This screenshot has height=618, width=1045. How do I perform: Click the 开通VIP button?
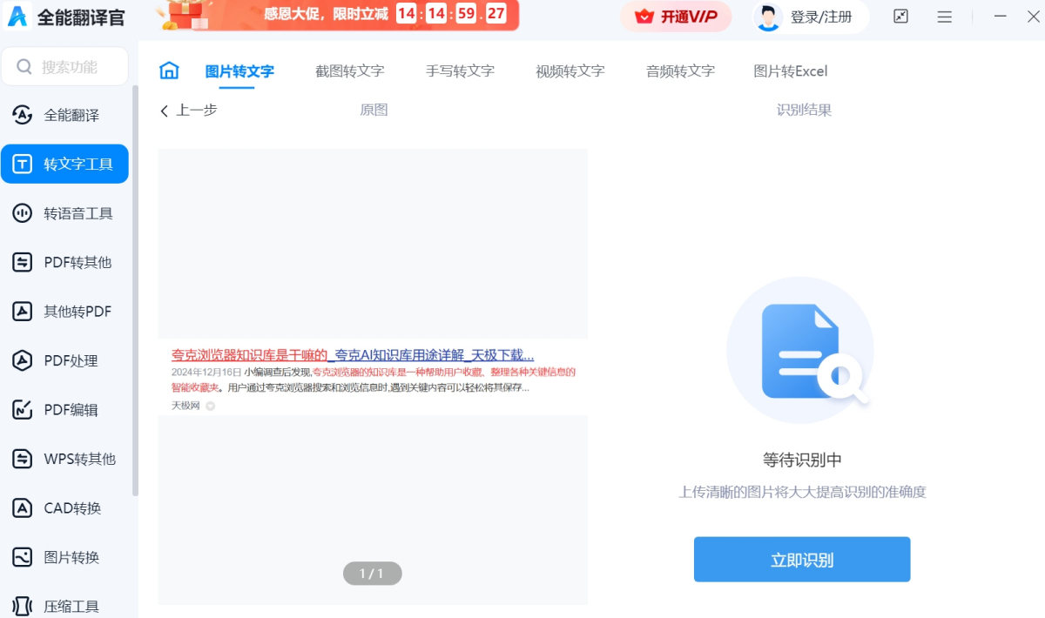pos(676,17)
